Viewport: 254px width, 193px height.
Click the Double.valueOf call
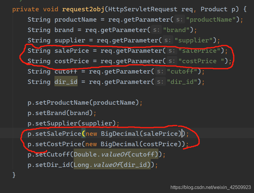(116, 154)
